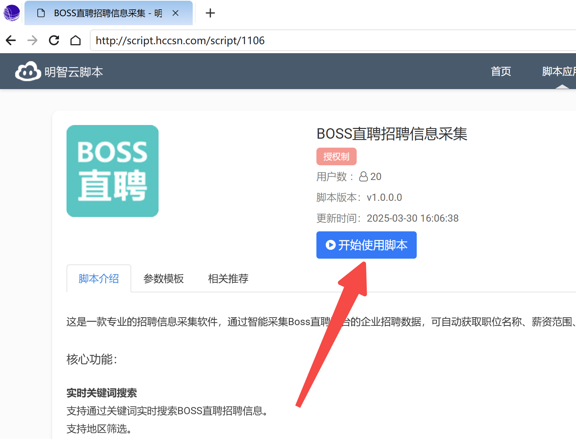Image resolution: width=576 pixels, height=439 pixels.
Task: Select the BOSS直聘招聘信息采集 browser tab
Action: tap(109, 13)
